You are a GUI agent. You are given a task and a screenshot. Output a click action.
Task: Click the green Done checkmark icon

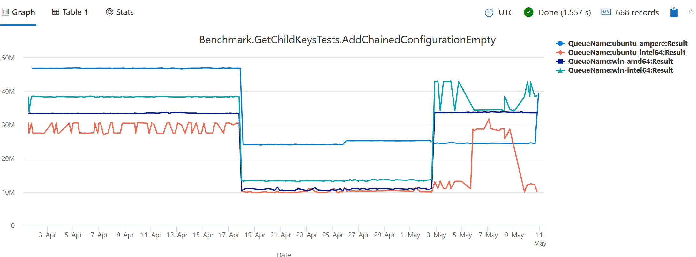[x=528, y=12]
